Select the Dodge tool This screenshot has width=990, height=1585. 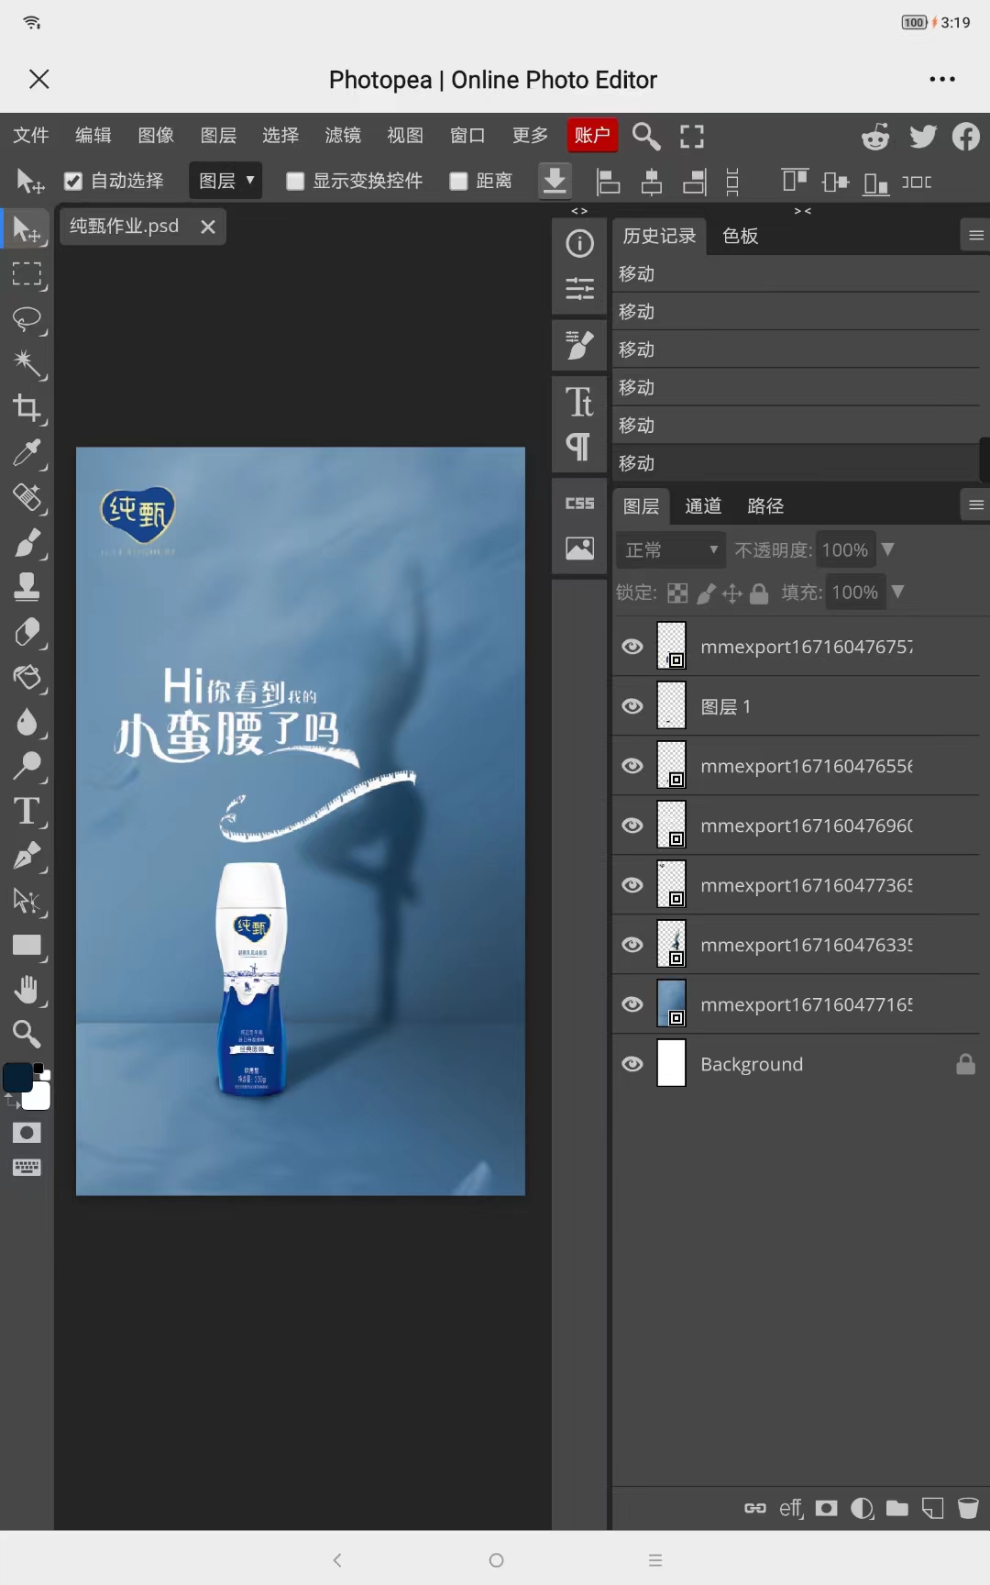click(27, 766)
